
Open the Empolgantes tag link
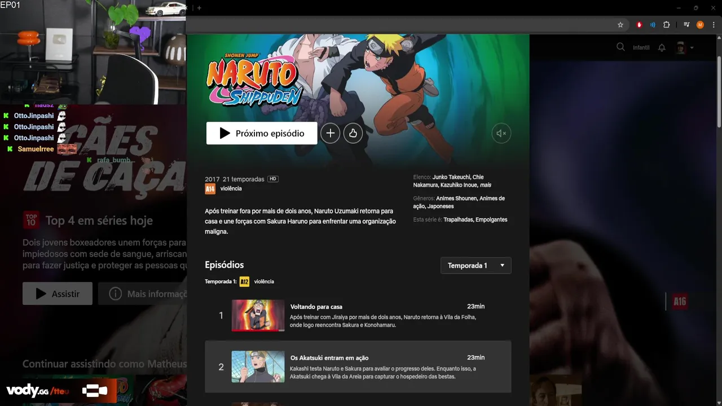492,219
